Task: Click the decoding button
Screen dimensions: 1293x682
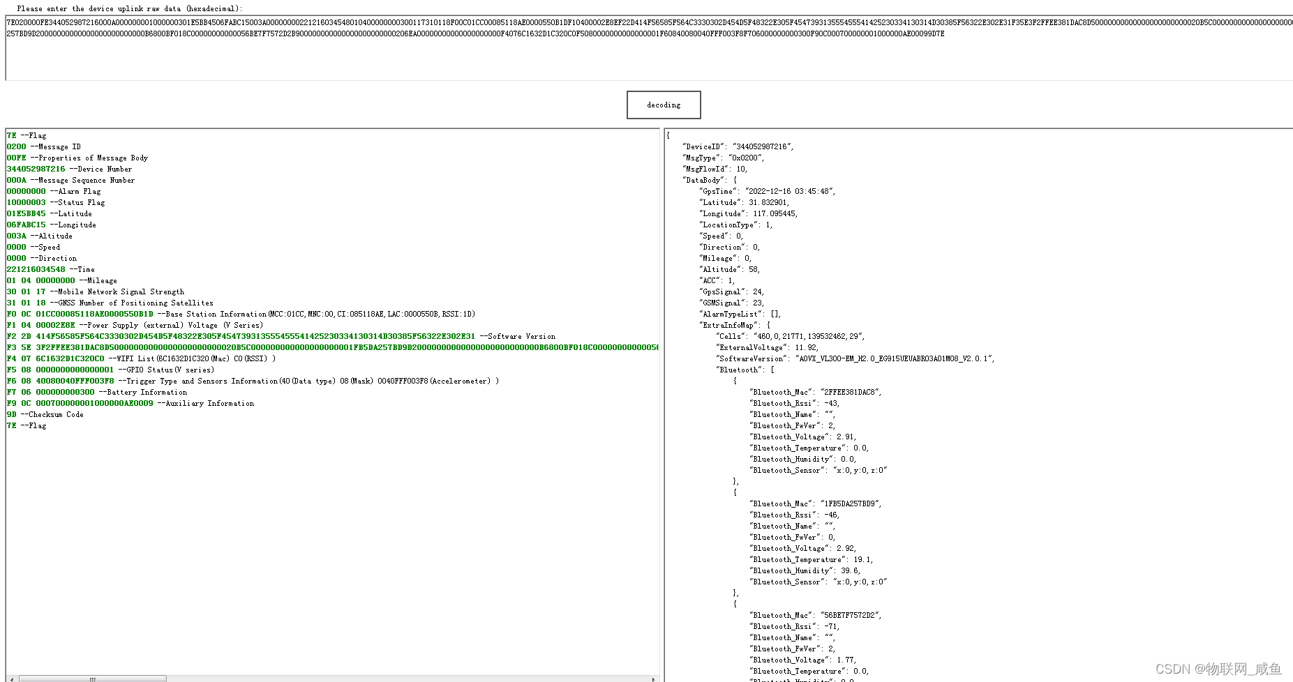Action: tap(663, 105)
